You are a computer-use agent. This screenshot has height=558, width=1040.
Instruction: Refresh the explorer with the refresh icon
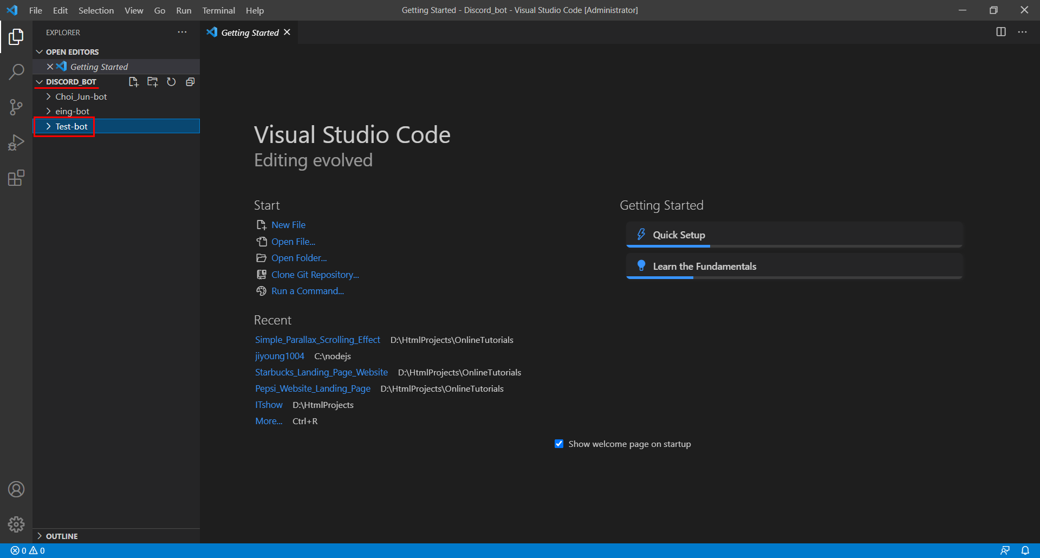point(171,82)
